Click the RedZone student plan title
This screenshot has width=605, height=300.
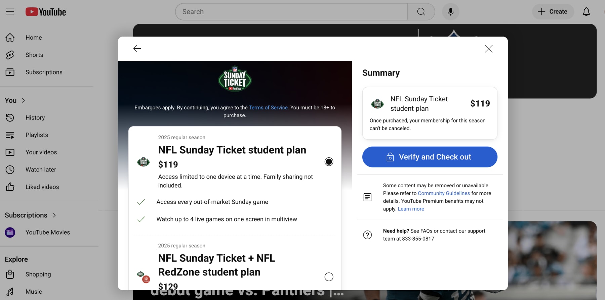click(216, 265)
